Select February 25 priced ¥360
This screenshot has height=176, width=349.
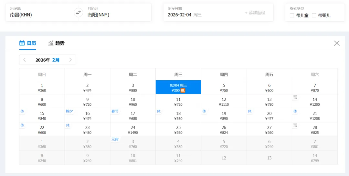click(178, 129)
